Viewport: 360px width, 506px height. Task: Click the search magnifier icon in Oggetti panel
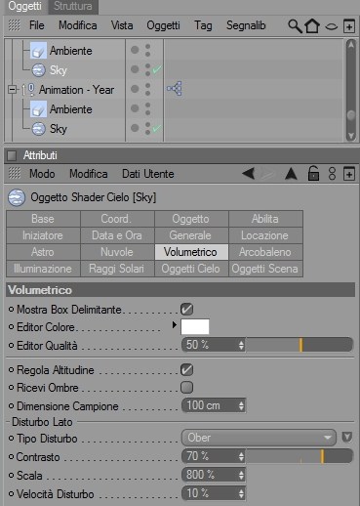coord(295,25)
